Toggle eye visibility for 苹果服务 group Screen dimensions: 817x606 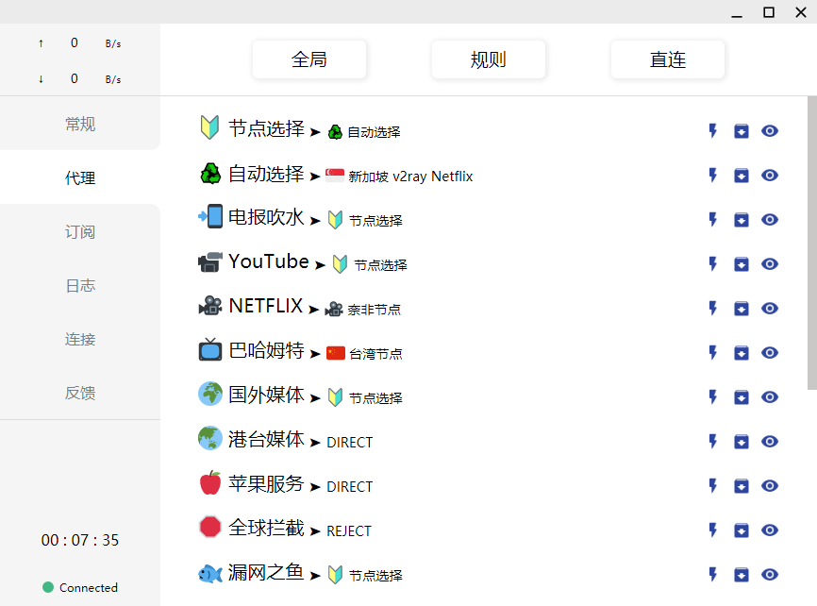770,485
